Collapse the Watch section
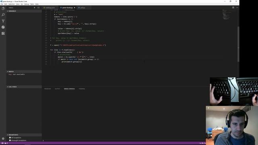The height and width of the screenshot is (145, 258). (24, 72)
